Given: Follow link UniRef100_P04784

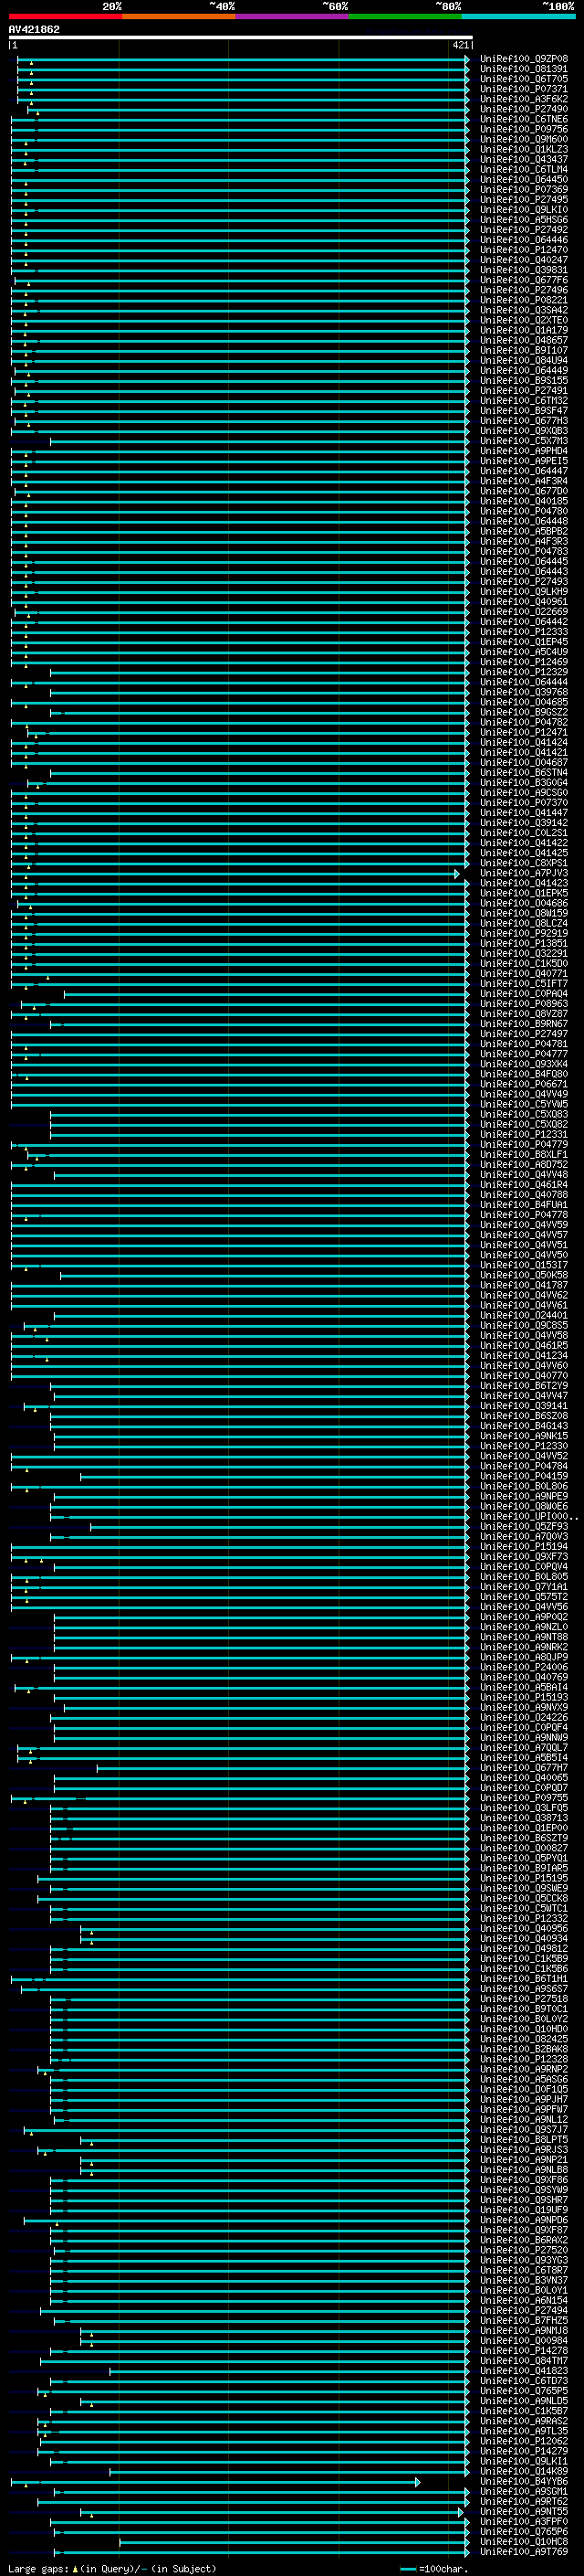Looking at the screenshot, I should 523,1466.
